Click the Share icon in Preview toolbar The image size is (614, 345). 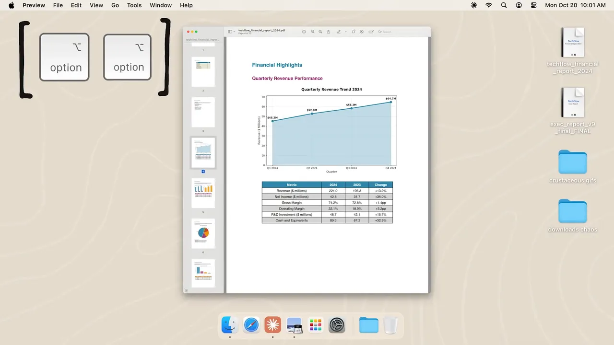tap(329, 32)
